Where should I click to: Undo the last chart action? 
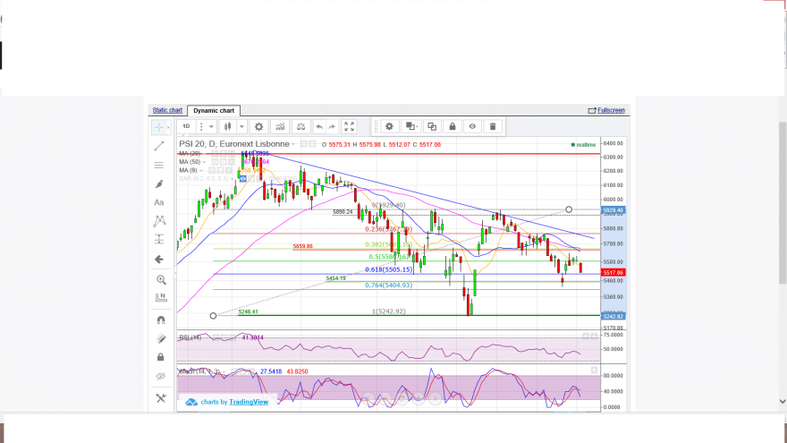tap(319, 126)
